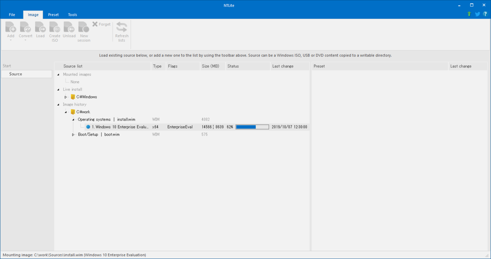Click the Mounted images group label

click(x=77, y=74)
